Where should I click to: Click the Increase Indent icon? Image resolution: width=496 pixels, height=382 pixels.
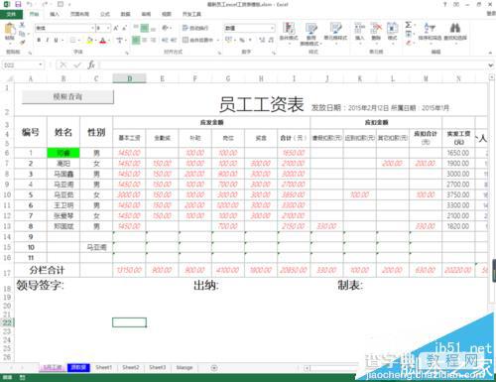[x=174, y=40]
